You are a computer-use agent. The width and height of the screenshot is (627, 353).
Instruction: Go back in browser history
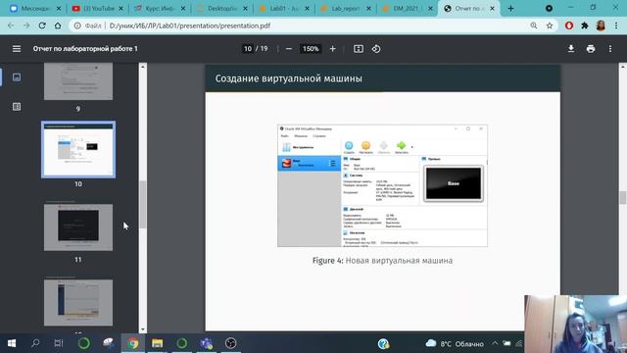coord(11,25)
